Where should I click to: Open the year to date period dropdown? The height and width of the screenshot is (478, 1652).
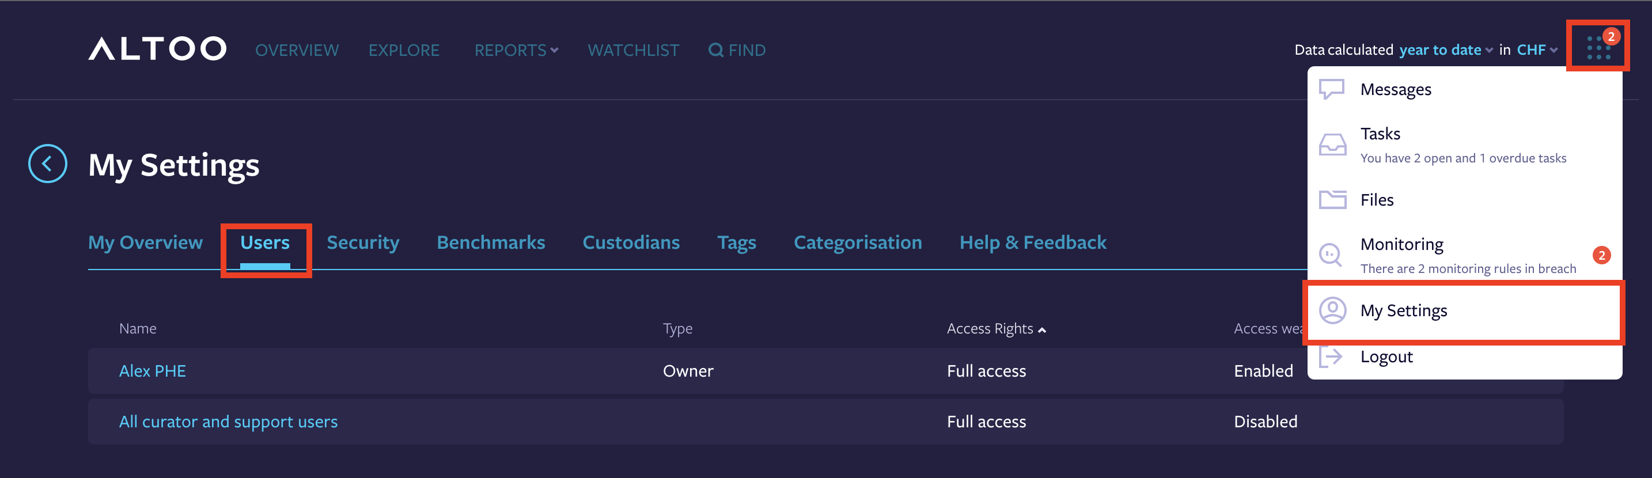pyautogui.click(x=1445, y=50)
